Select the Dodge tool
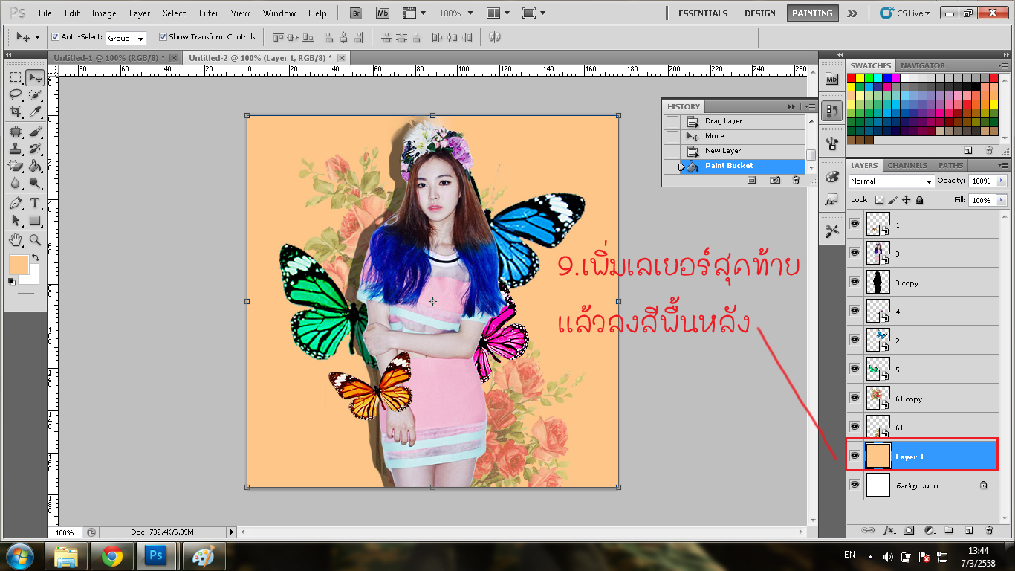1015x571 pixels. point(35,183)
